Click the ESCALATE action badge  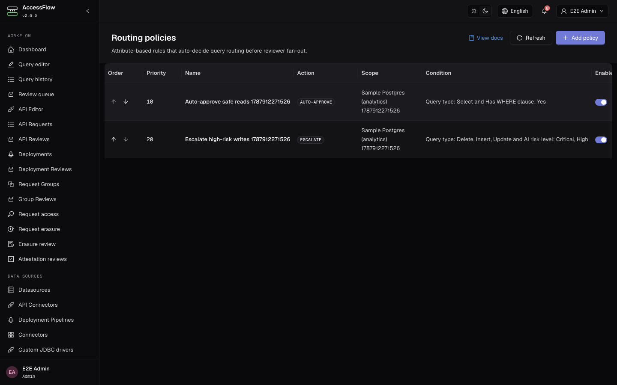311,140
